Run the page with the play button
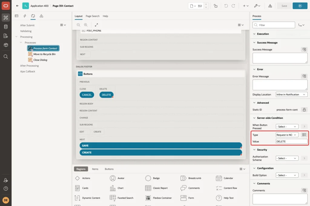 [x=300, y=6]
